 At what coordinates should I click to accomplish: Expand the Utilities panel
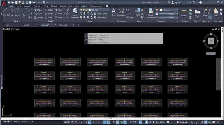(185, 21)
